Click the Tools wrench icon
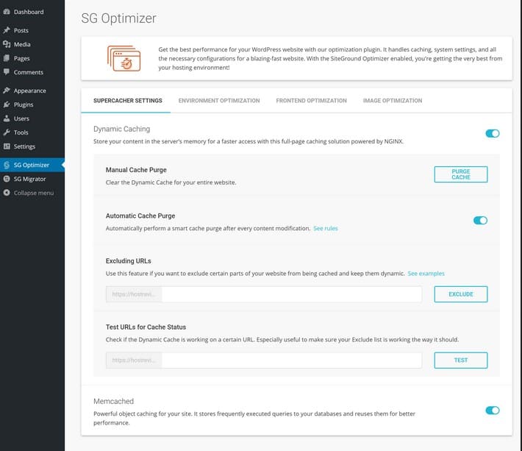This screenshot has width=522, height=451. [7, 132]
